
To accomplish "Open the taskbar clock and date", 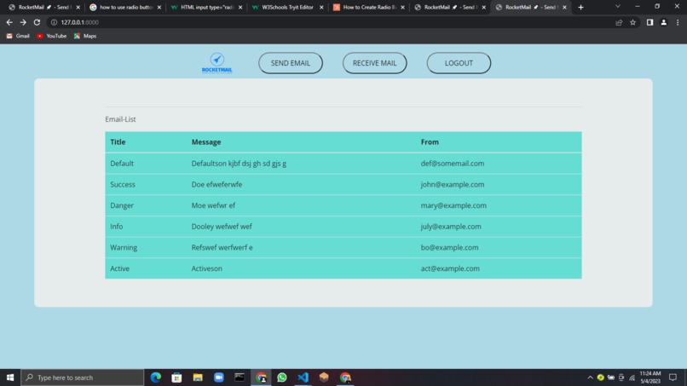I will click(x=650, y=377).
